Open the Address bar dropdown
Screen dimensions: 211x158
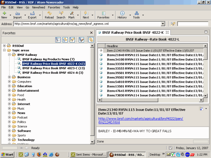coord(163,24)
